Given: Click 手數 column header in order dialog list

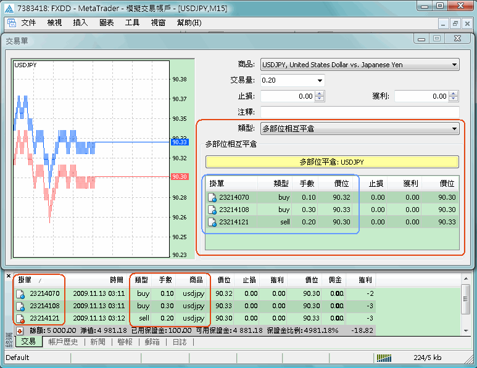Looking at the screenshot, I should point(307,184).
